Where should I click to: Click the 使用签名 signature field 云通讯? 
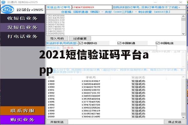pyautogui.click(x=110, y=48)
